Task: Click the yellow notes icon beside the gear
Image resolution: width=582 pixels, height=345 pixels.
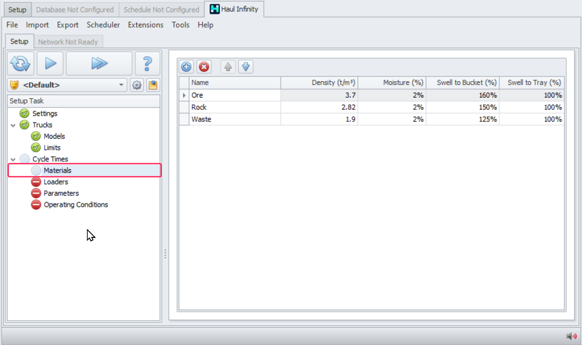Action: 153,85
